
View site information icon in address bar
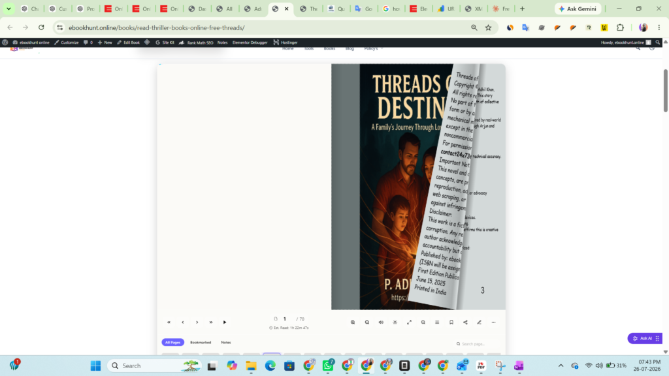click(x=59, y=27)
